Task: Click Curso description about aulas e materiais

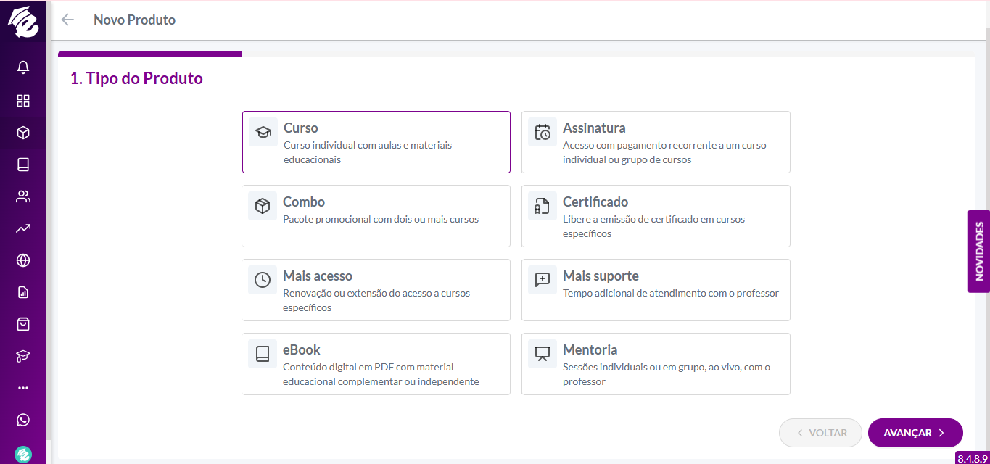Action: 368,152
